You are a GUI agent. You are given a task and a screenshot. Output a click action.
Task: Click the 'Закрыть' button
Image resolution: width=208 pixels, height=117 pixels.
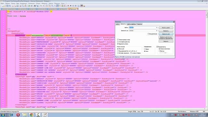[166, 41]
